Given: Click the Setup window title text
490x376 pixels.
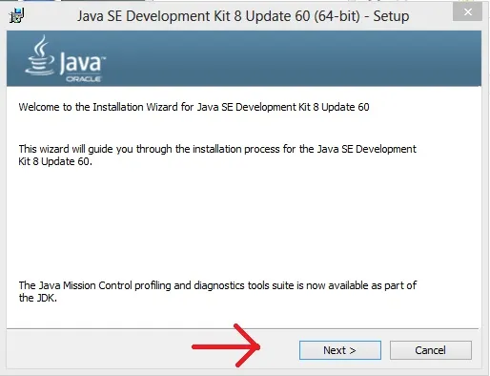Looking at the screenshot, I should (243, 16).
